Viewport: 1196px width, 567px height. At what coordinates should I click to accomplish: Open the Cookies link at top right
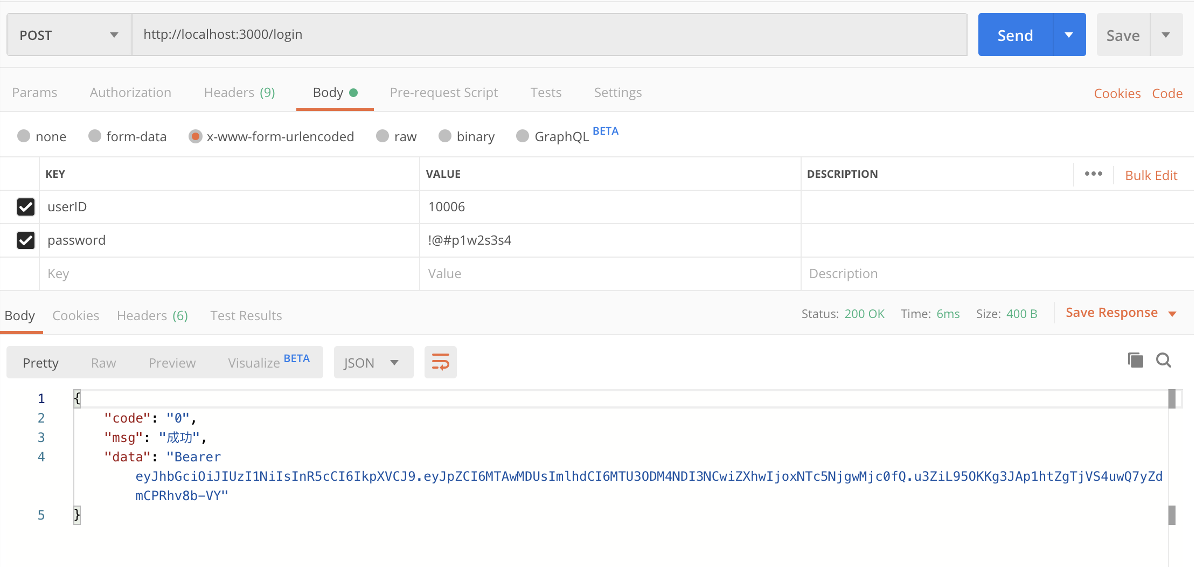point(1117,94)
